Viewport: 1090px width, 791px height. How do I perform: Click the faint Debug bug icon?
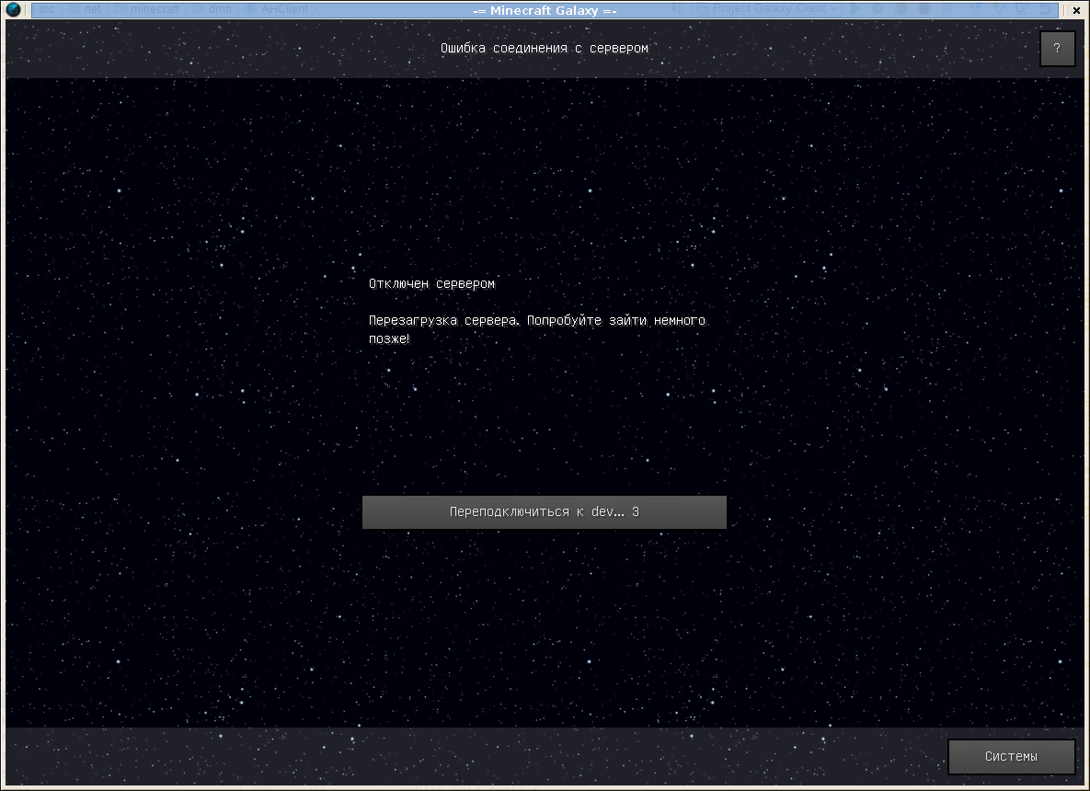click(878, 9)
